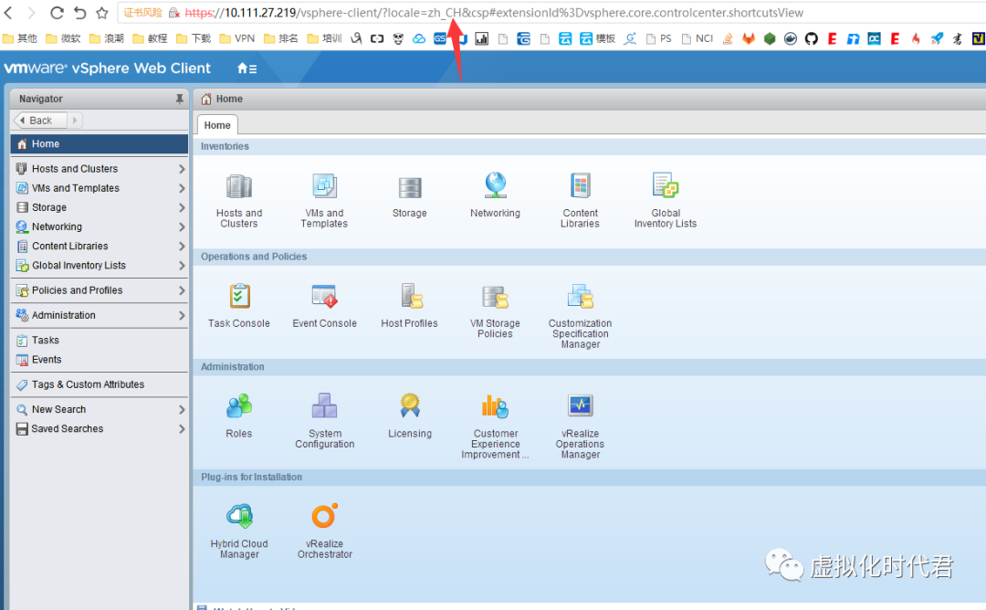This screenshot has height=610, width=986.
Task: Open the Event Console
Action: click(324, 297)
